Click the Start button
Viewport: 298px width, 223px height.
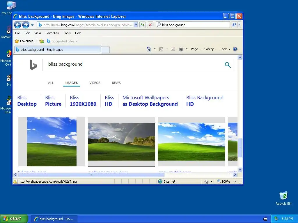point(14,219)
